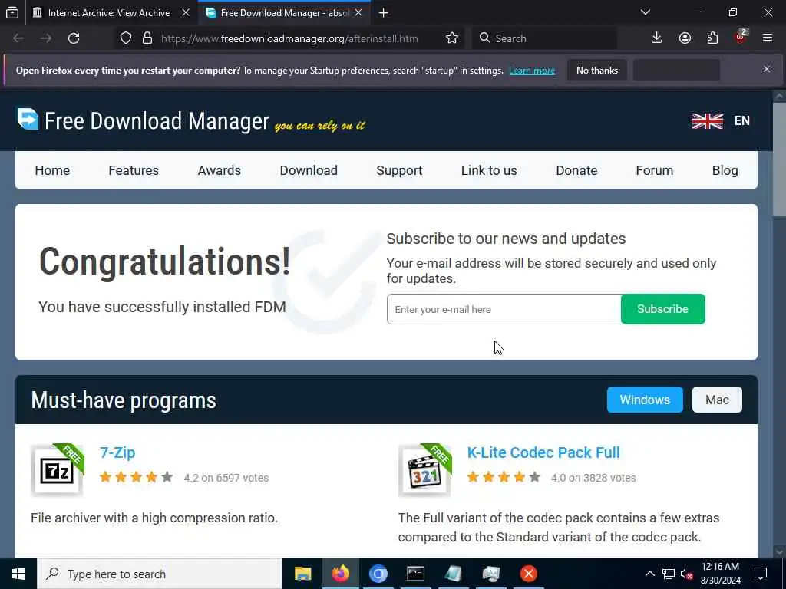The image size is (786, 589).
Task: Open the Firefox View icon
Action: [12, 12]
